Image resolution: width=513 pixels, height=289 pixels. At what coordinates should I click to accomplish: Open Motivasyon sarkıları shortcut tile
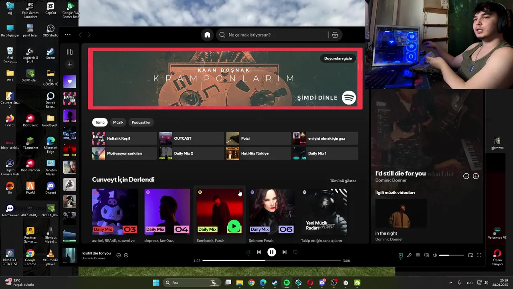click(x=124, y=153)
